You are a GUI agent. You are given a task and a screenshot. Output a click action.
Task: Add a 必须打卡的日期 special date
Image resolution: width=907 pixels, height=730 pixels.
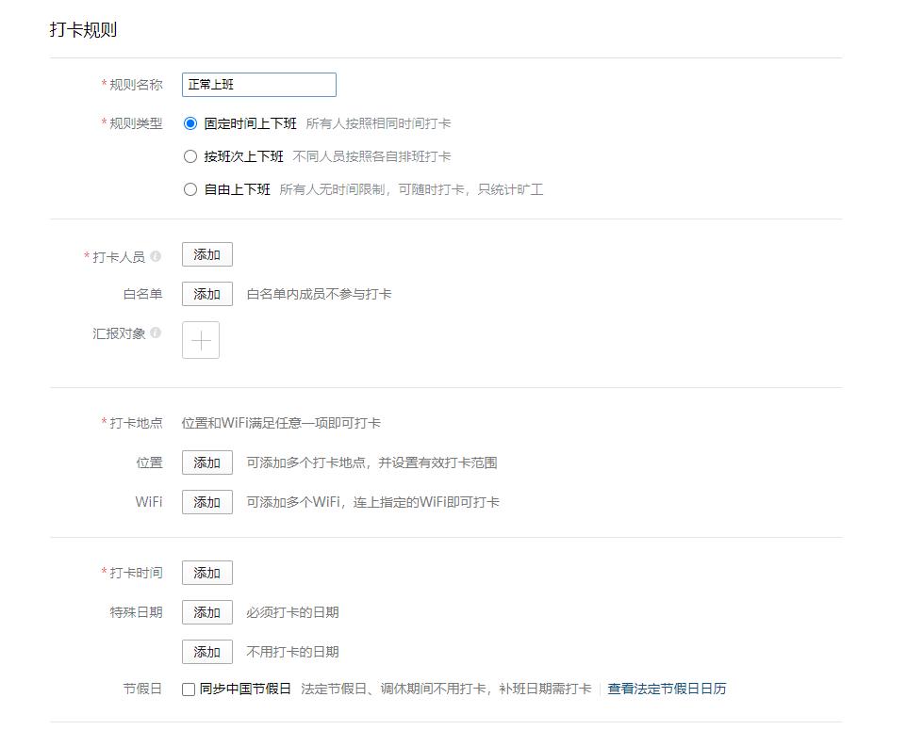tap(206, 611)
